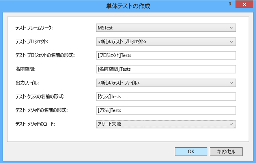The width and height of the screenshot is (256, 163).
Task: Click the 出力ファイル: label
Action: (27, 83)
